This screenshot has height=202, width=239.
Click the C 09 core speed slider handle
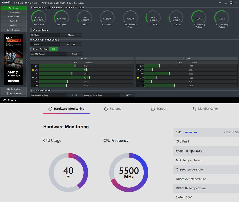(169, 74)
